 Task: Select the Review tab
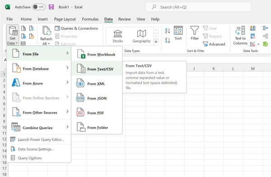point(124,19)
